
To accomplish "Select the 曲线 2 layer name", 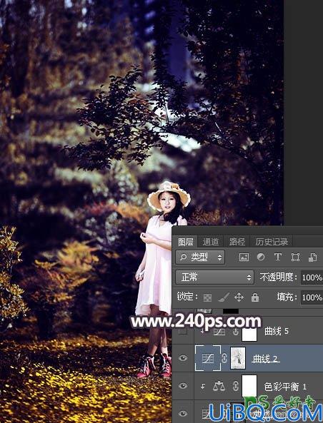I will click(265, 359).
